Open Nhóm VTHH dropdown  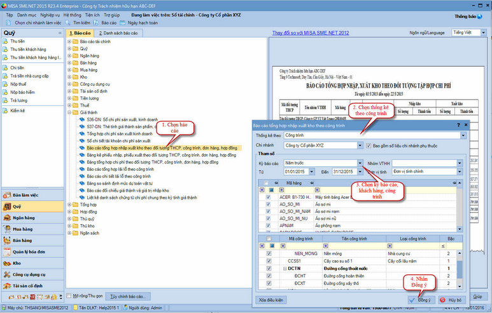pos(460,163)
